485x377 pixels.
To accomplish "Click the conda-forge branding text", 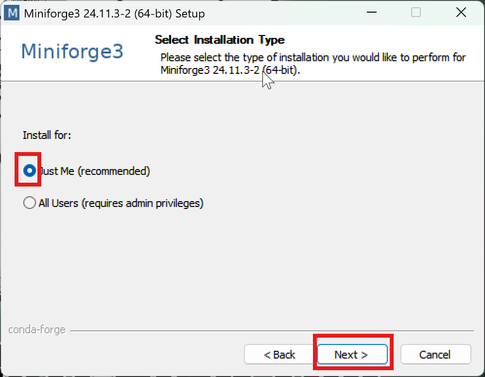I will click(37, 330).
